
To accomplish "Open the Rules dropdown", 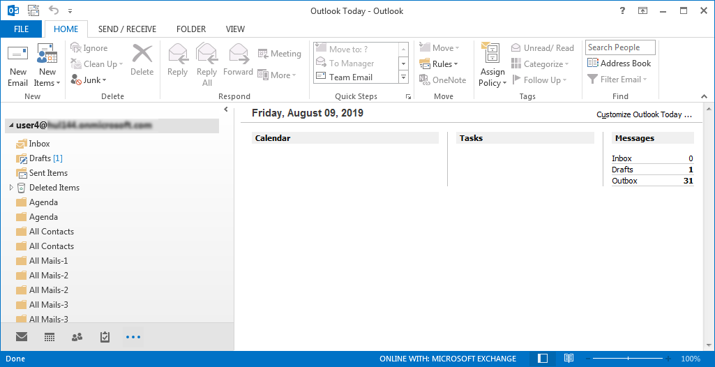I will point(439,63).
